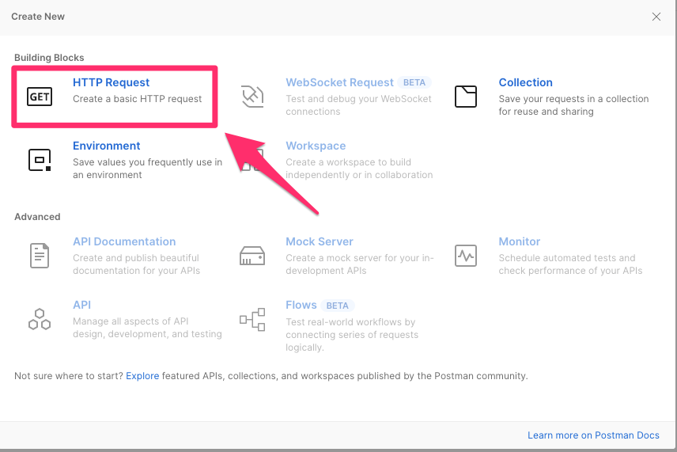The height and width of the screenshot is (452, 677).
Task: Close the Create New dialog
Action: (656, 17)
